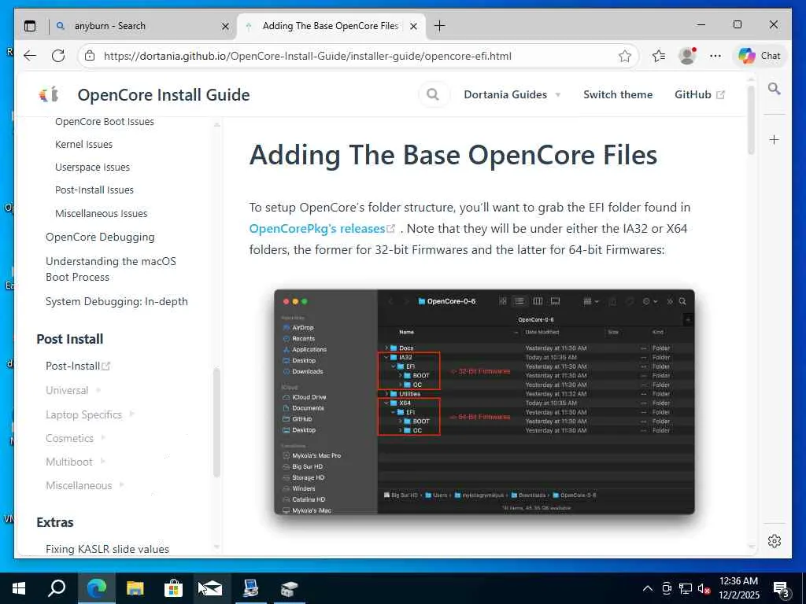Open OpenCore Boot Issues in the sidebar
Screen dimensions: 806x604
[x=105, y=122]
